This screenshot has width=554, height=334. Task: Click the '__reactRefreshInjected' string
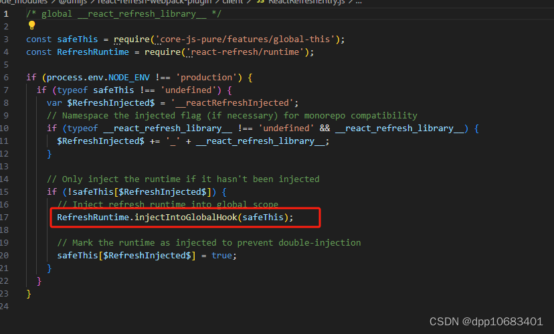pos(232,103)
